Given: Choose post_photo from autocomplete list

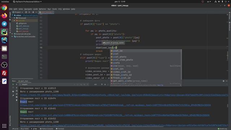Looking at the screenshot, I should click(x=146, y=57).
